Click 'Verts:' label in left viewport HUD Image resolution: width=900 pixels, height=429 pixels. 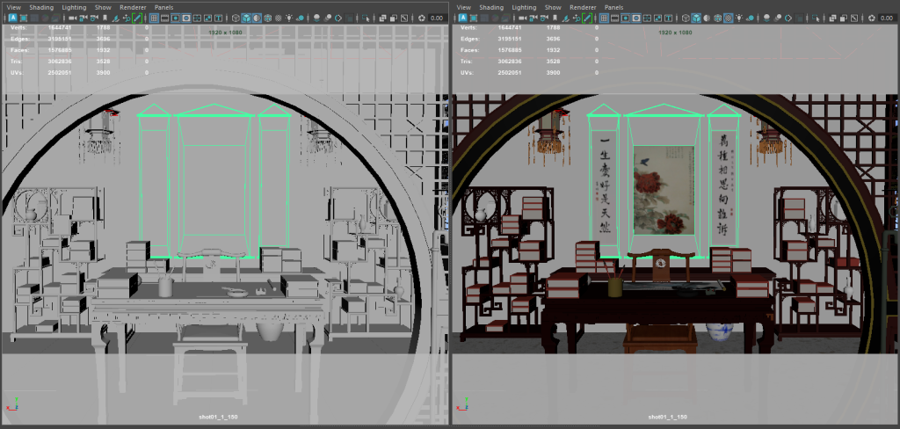[x=18, y=27]
